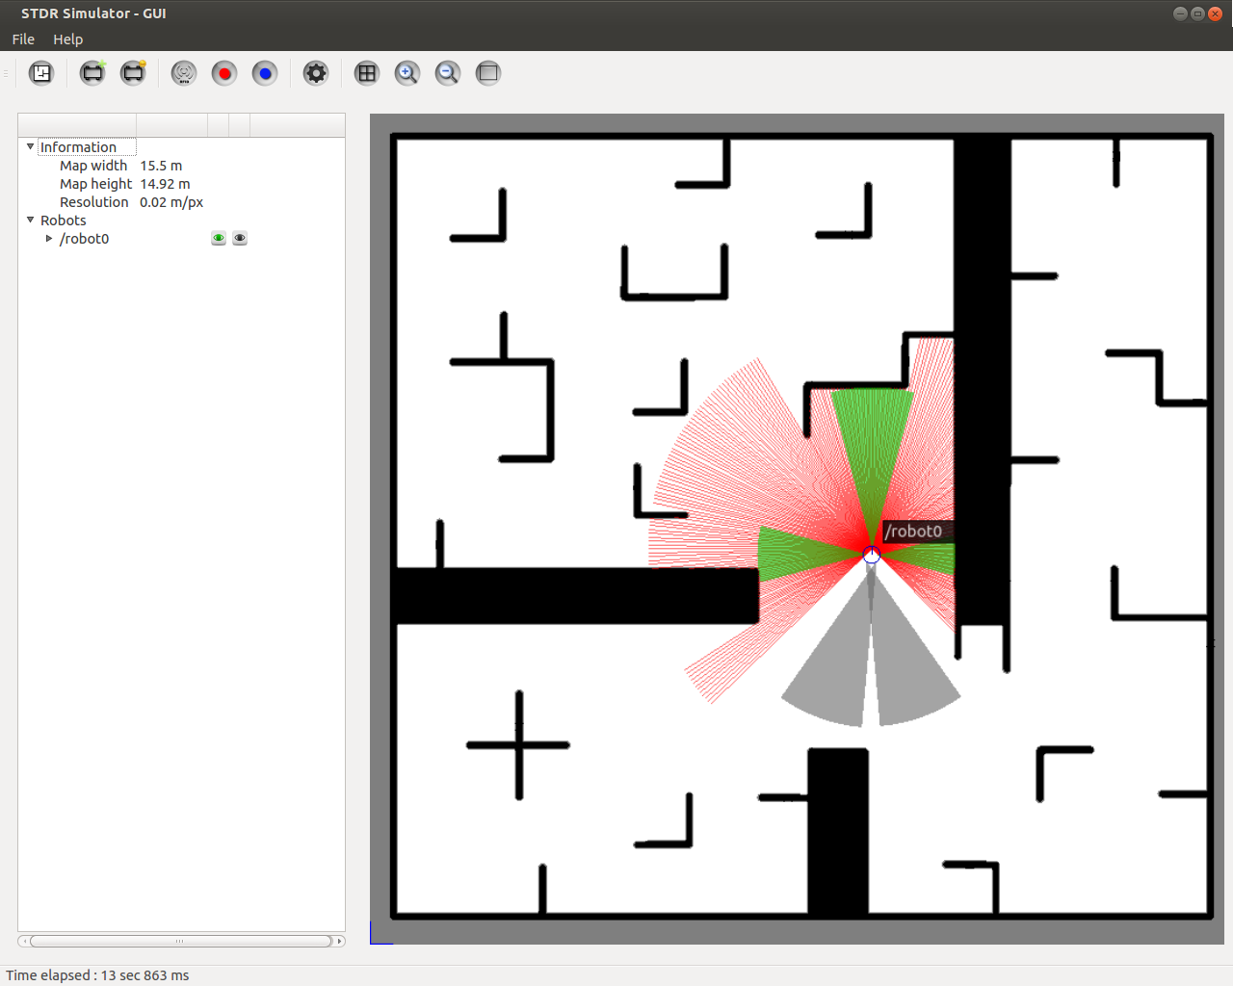
Task: Select the blue CO2 source tool
Action: [265, 73]
